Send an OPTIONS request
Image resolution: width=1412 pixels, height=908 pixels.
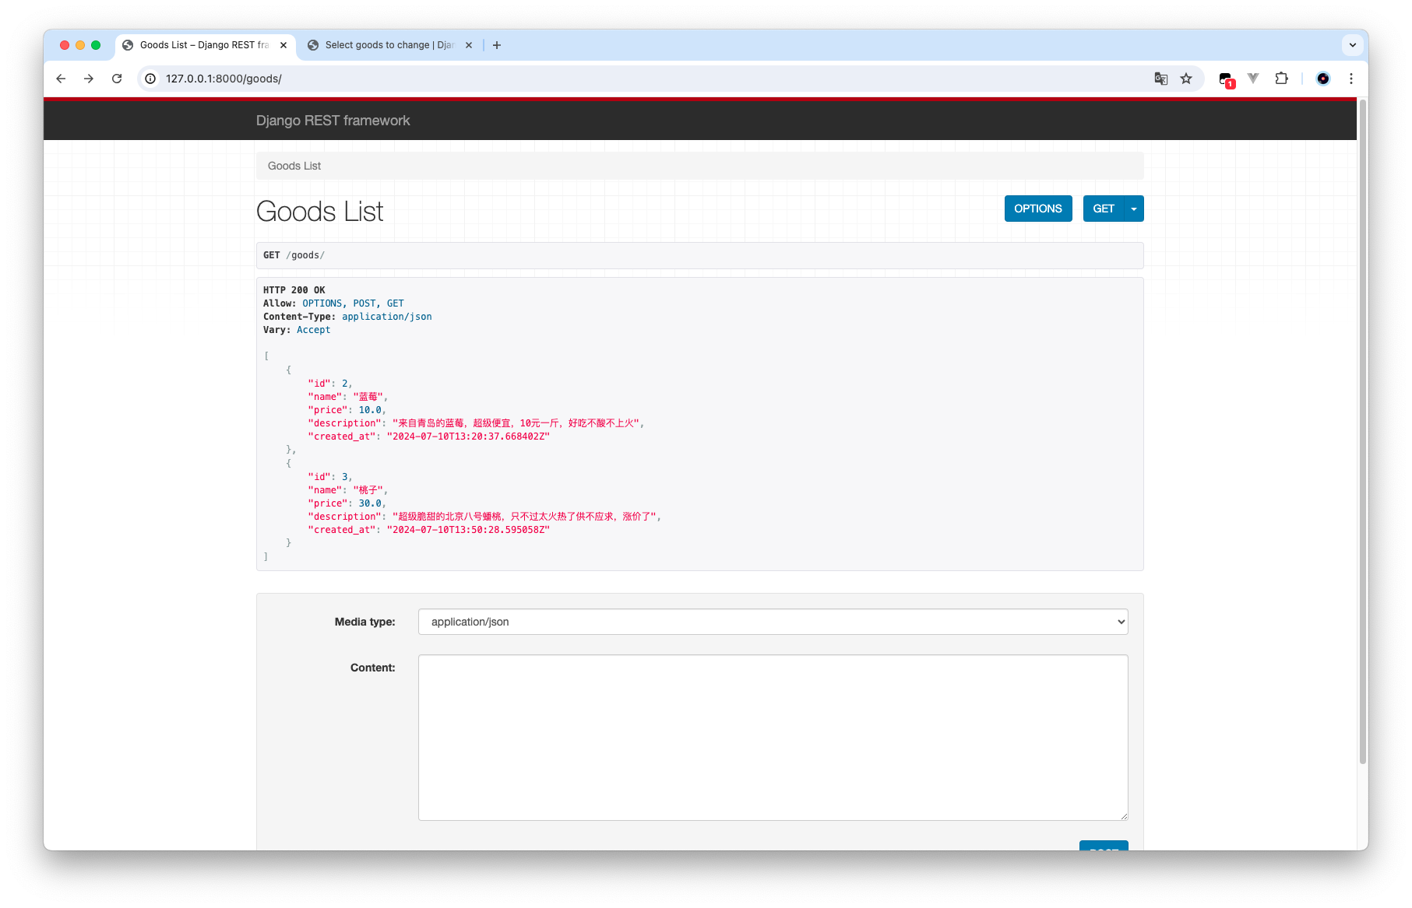(1038, 209)
